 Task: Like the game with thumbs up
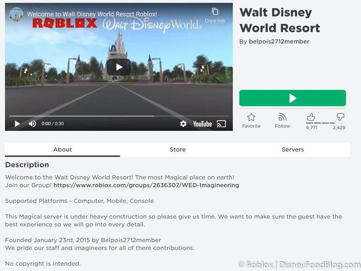(311, 117)
